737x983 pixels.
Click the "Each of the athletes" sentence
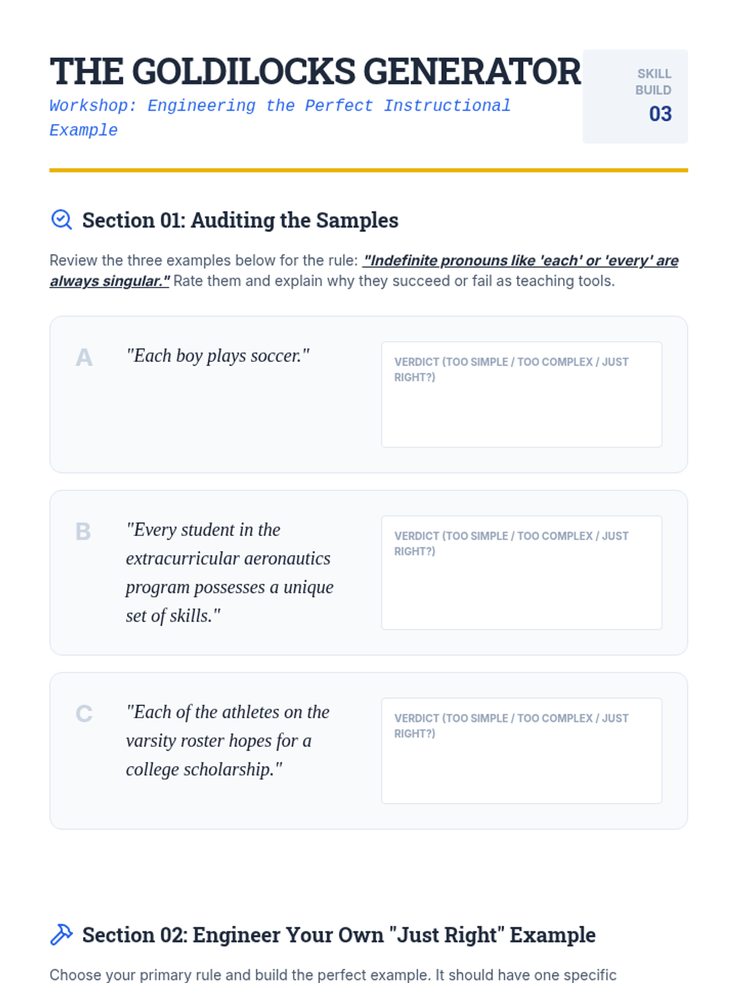tap(228, 740)
